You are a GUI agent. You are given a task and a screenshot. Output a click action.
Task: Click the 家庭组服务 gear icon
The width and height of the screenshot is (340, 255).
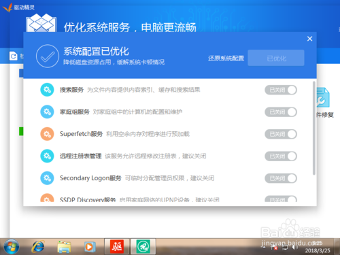pyautogui.click(x=47, y=112)
